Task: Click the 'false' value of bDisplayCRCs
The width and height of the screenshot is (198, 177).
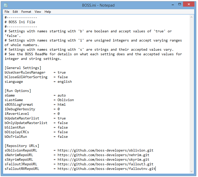Action: tap(63, 132)
